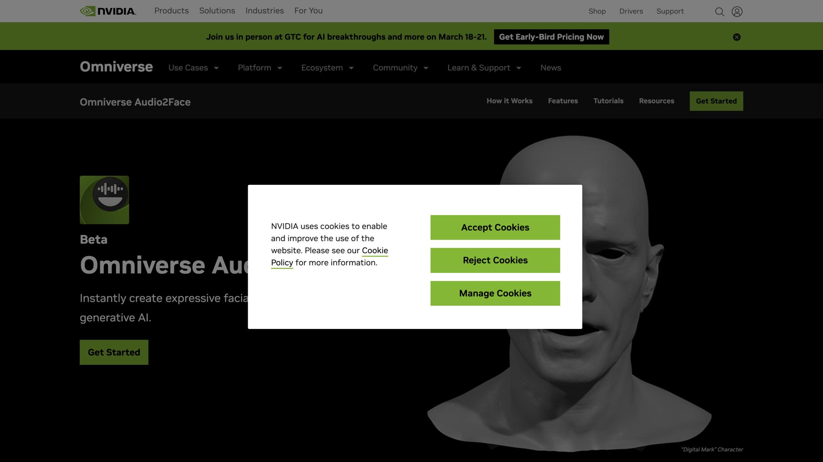The width and height of the screenshot is (823, 462).
Task: Expand the Learn & Support dropdown
Action: 484,68
